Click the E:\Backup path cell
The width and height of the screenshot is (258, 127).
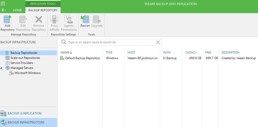point(170,58)
